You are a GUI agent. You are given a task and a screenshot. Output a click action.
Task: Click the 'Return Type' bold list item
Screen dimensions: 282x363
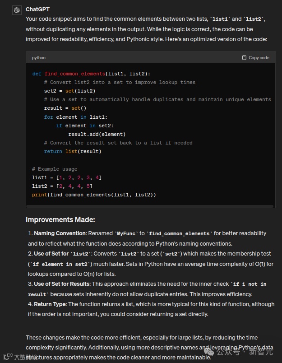point(50,304)
